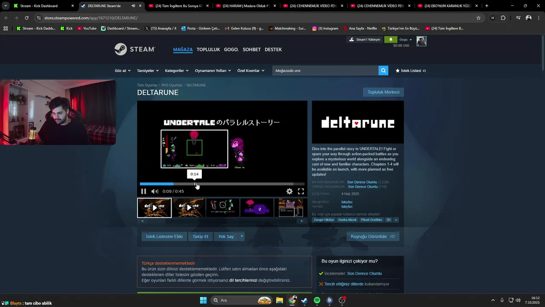The image size is (545, 307).
Task: Open taskbar volume control
Action: 518,300
